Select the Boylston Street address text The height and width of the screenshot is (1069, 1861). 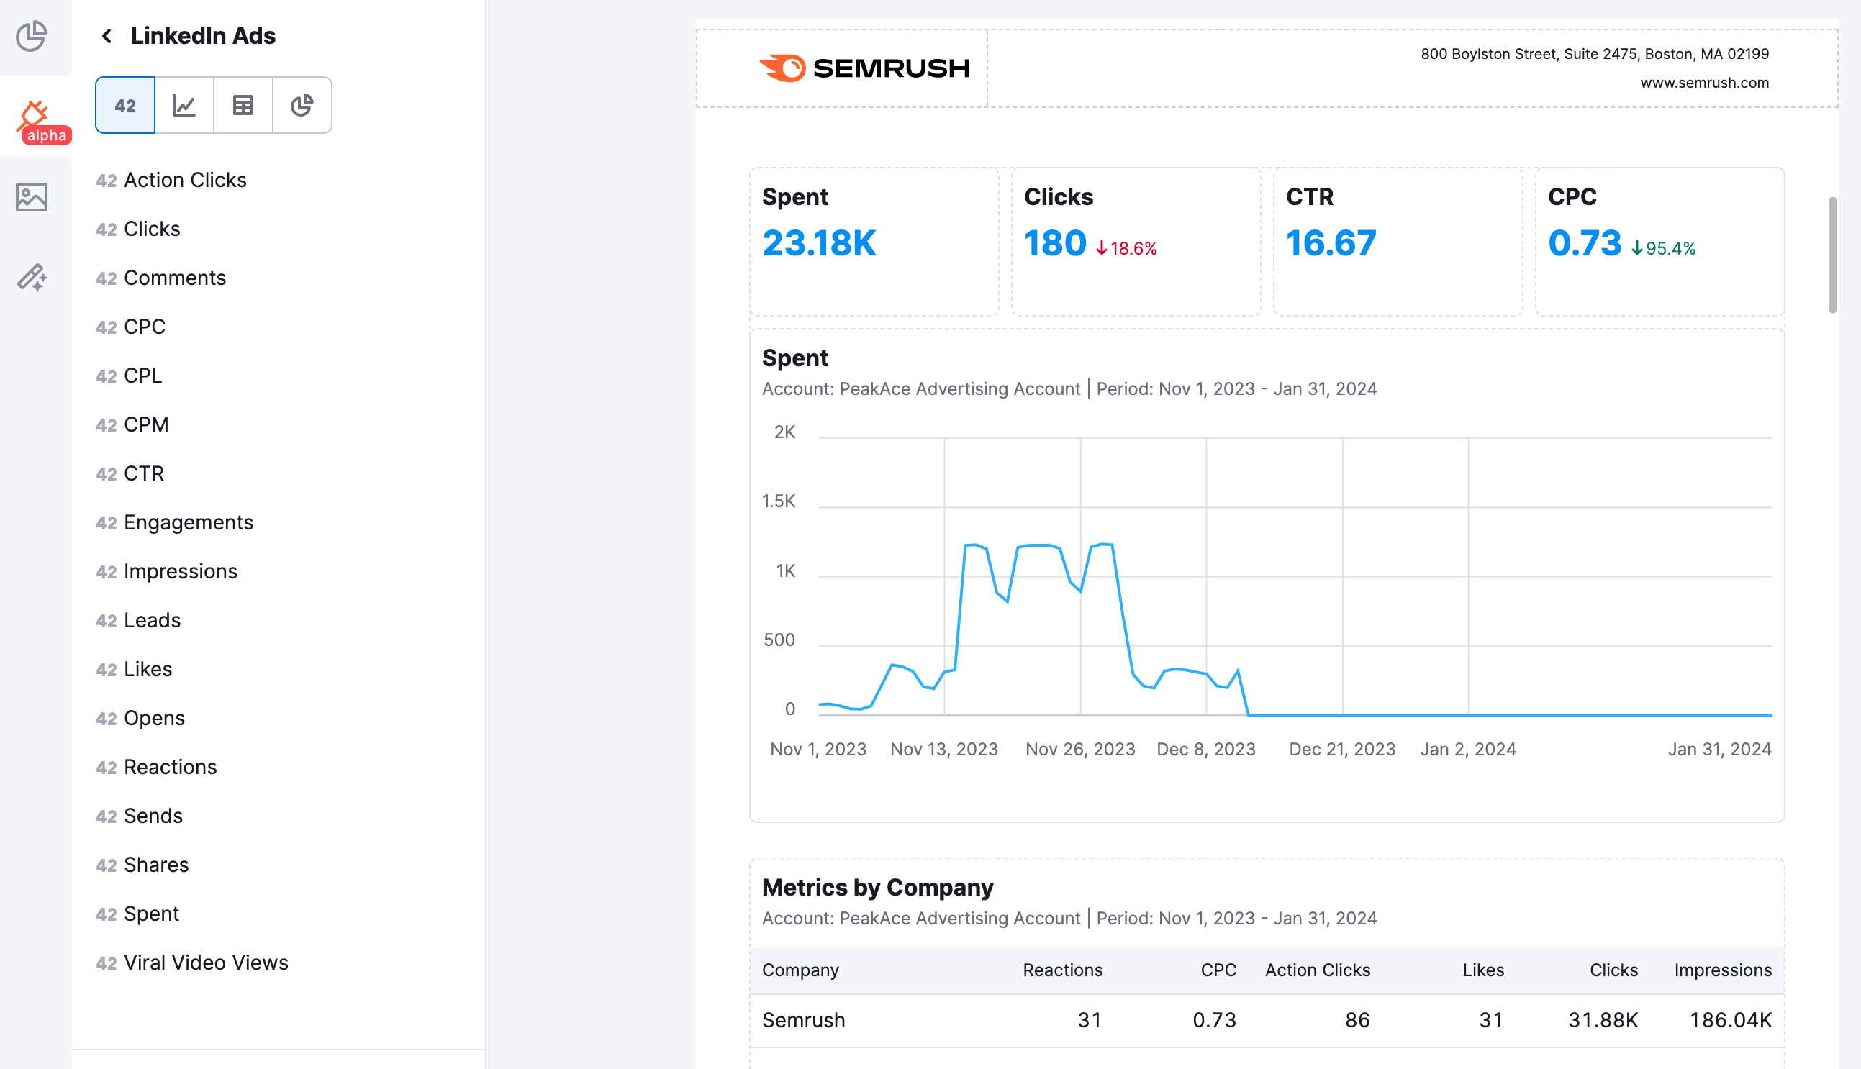click(1594, 54)
